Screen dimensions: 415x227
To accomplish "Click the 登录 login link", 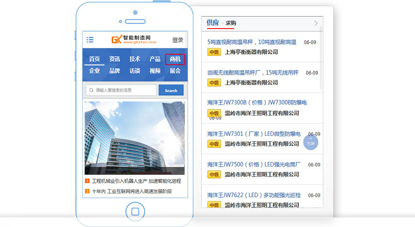I will [178, 40].
